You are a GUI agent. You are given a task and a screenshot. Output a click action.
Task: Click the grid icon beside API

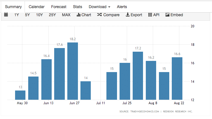150,15
